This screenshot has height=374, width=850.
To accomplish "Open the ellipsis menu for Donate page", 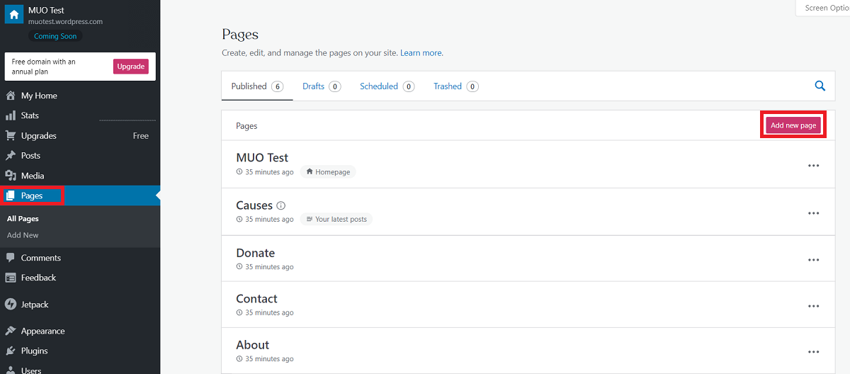I will [813, 260].
